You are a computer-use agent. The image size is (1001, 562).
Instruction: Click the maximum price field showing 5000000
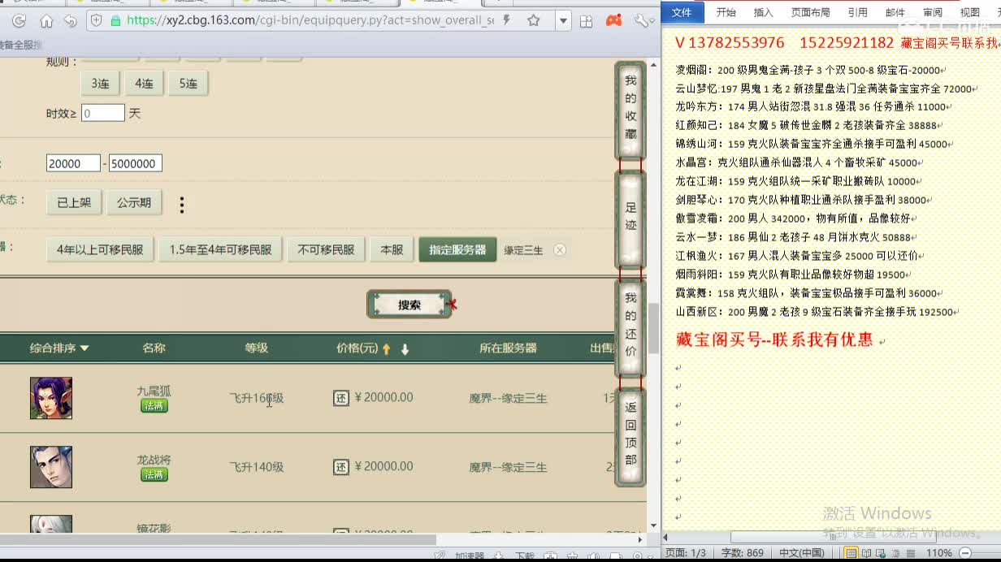click(136, 163)
